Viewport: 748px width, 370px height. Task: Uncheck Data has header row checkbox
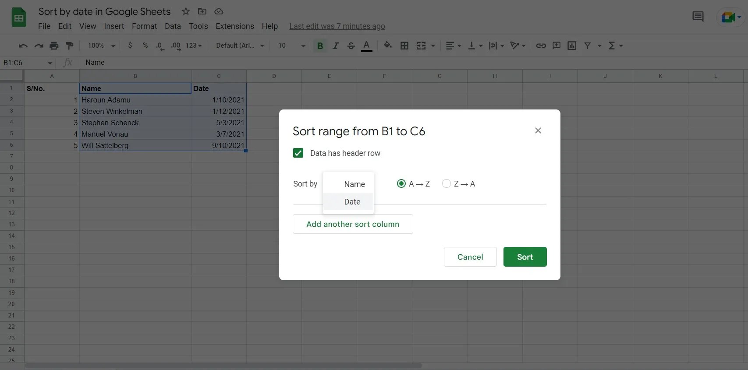(298, 153)
